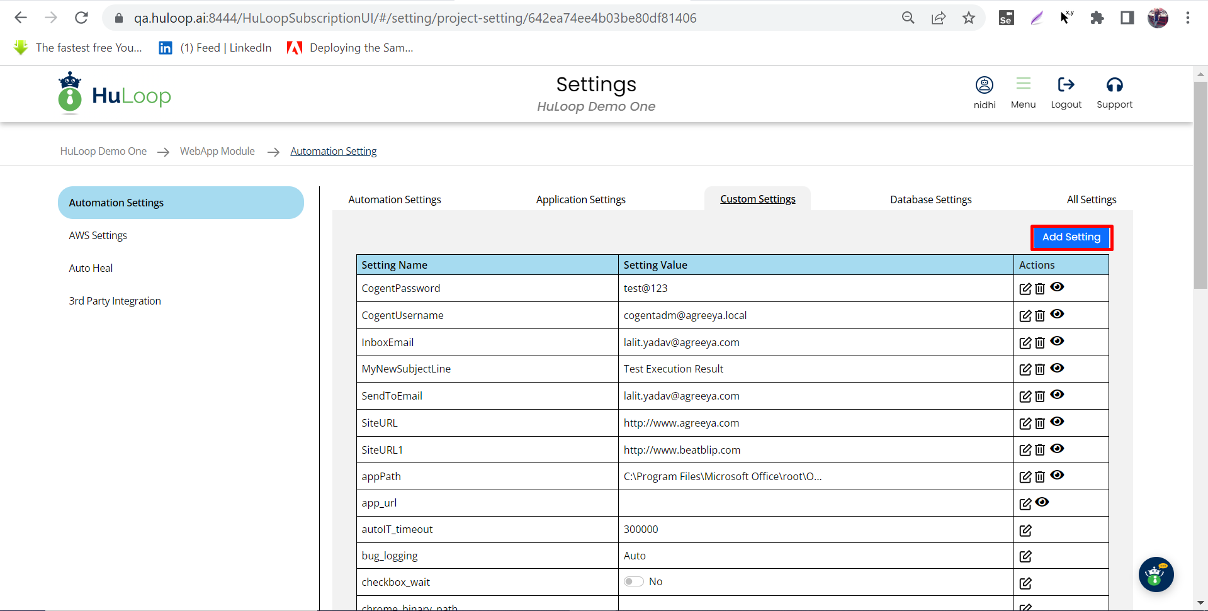Image resolution: width=1208 pixels, height=611 pixels.
Task: Delete the appPath setting
Action: (x=1040, y=477)
